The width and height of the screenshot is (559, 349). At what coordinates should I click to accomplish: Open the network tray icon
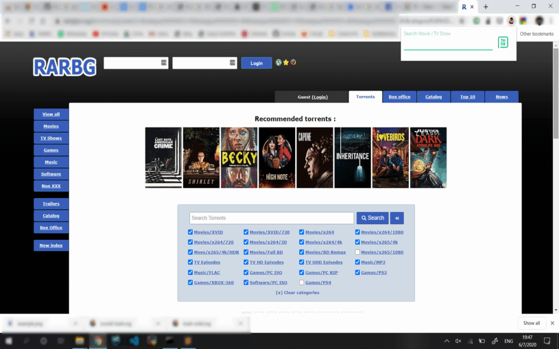(x=470, y=341)
